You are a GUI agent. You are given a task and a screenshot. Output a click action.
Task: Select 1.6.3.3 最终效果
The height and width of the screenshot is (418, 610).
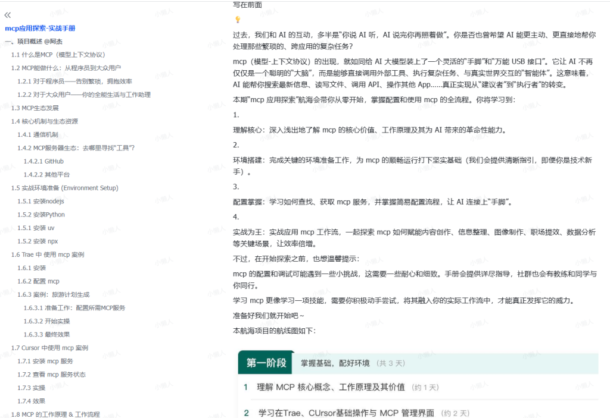click(x=46, y=334)
